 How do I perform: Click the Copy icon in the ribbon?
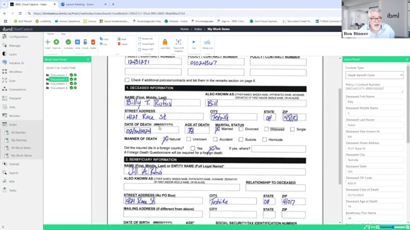(101, 39)
